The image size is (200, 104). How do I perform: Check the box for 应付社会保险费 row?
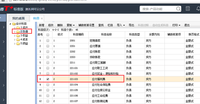(x=48, y=84)
